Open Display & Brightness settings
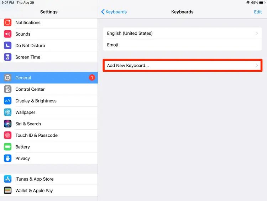Image resolution: width=267 pixels, height=201 pixels. (36, 101)
